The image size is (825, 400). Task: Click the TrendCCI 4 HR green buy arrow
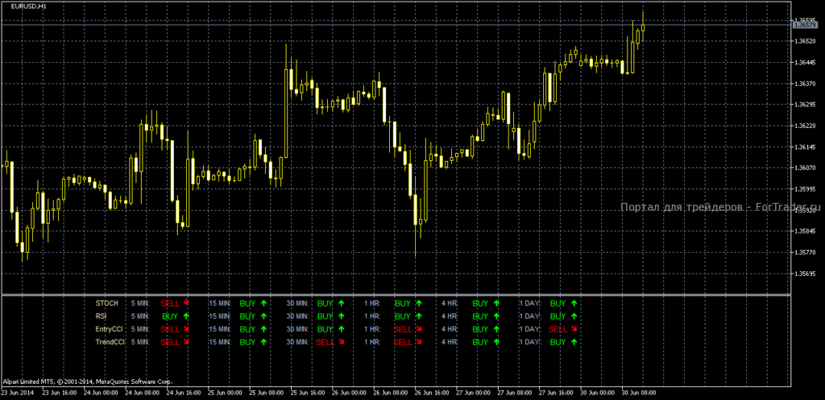coord(496,342)
